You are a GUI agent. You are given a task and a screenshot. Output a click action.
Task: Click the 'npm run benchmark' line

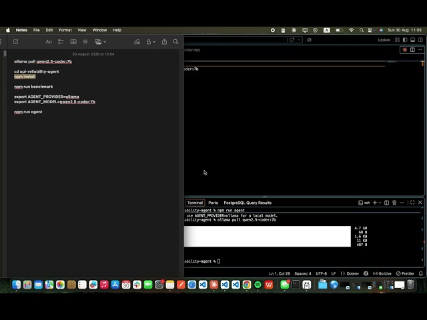coord(33,87)
